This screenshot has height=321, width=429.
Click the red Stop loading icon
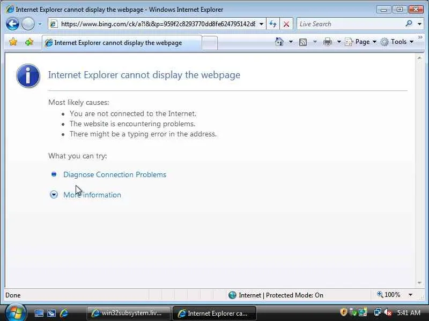click(286, 24)
